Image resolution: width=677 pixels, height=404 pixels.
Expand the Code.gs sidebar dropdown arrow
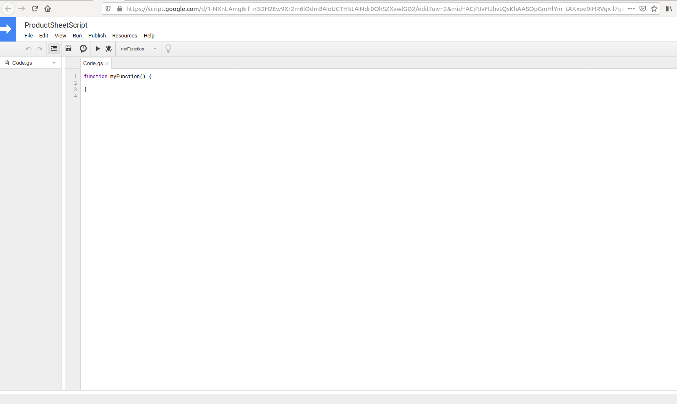click(54, 63)
